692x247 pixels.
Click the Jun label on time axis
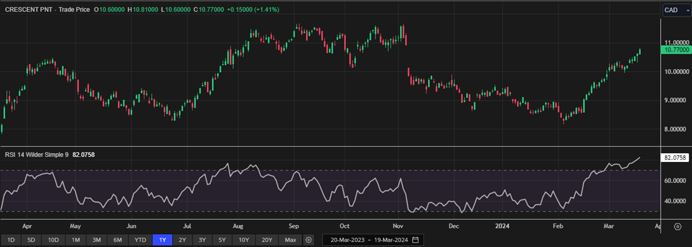click(x=131, y=226)
